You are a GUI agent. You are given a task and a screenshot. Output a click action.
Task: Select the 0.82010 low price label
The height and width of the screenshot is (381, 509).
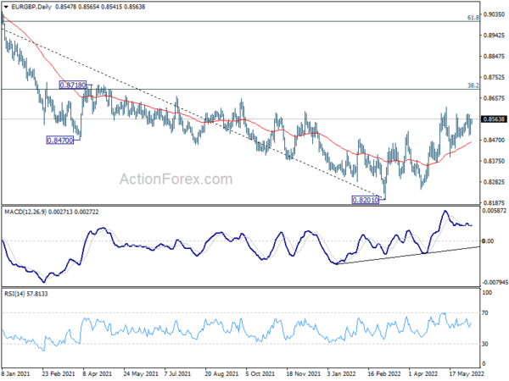pyautogui.click(x=366, y=200)
